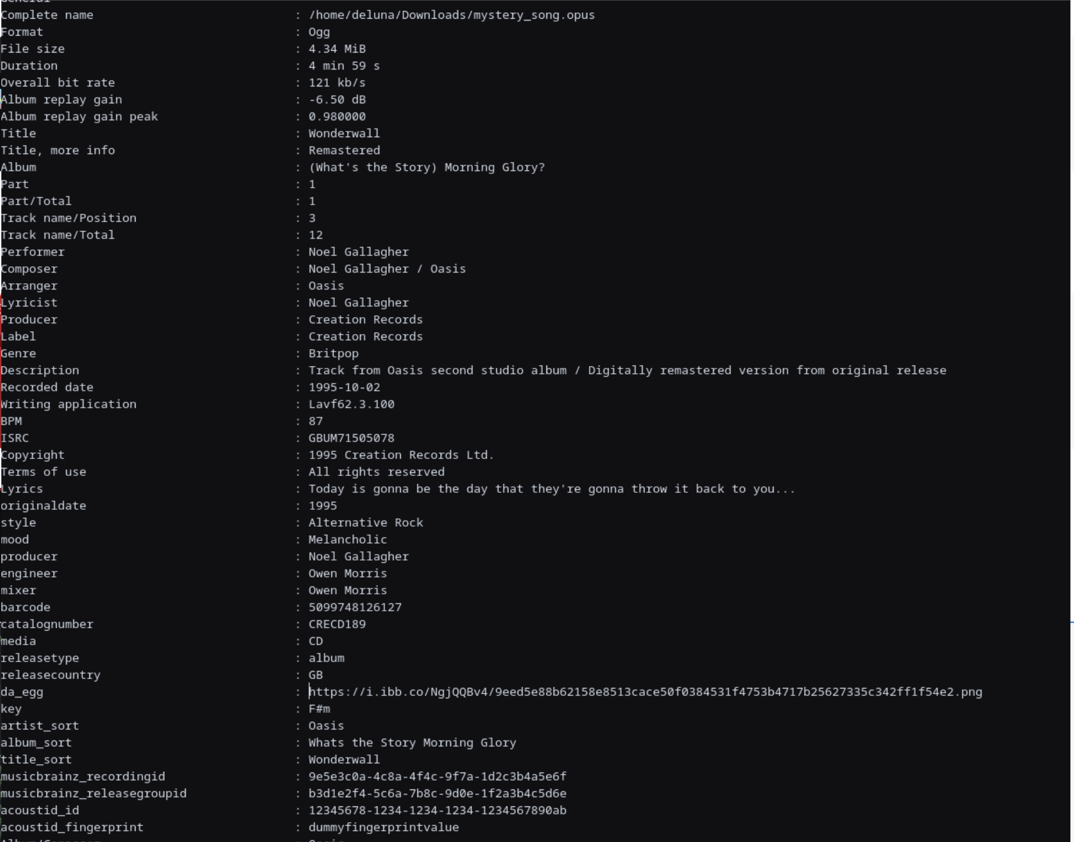The height and width of the screenshot is (842, 1074).
Task: Click the i.ibb.co URL in da_egg row
Action: [645, 692]
